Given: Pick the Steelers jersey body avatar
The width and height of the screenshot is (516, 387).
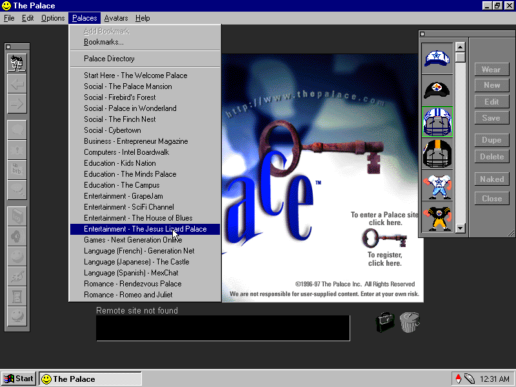Looking at the screenshot, I should pos(437,217).
